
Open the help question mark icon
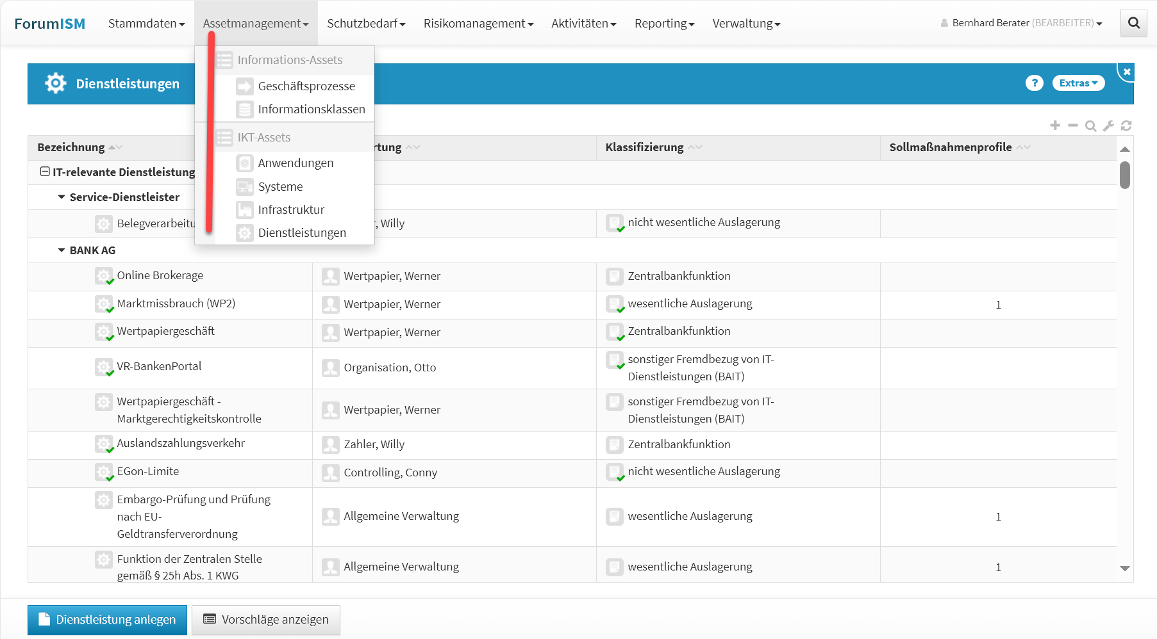click(1034, 83)
